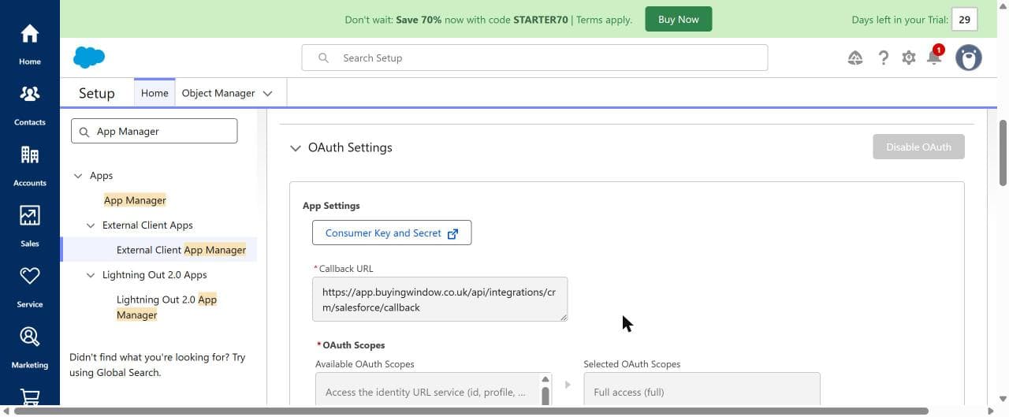Click the magnifier in Search Setup

point(323,58)
